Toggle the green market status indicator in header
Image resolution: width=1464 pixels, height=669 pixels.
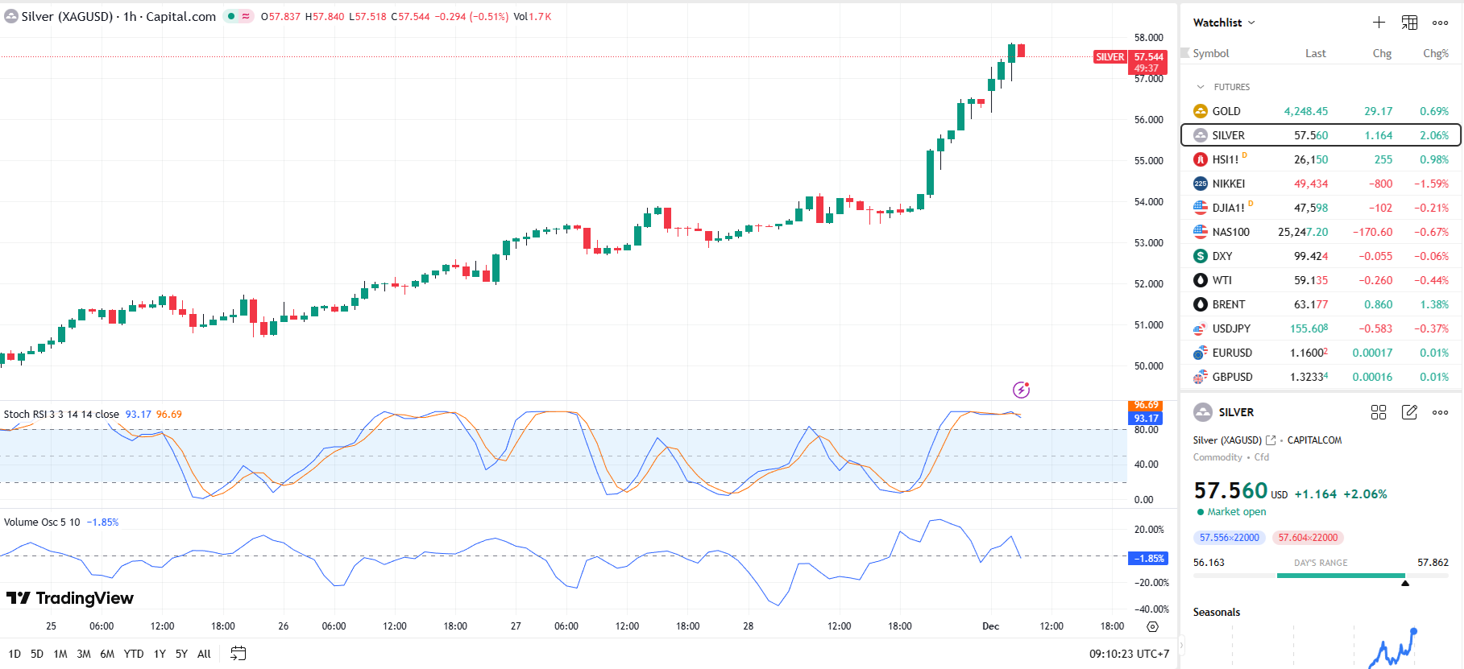click(x=231, y=16)
